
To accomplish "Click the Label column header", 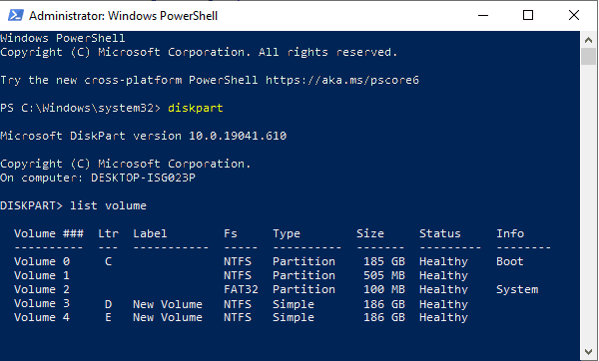I will click(x=150, y=233).
